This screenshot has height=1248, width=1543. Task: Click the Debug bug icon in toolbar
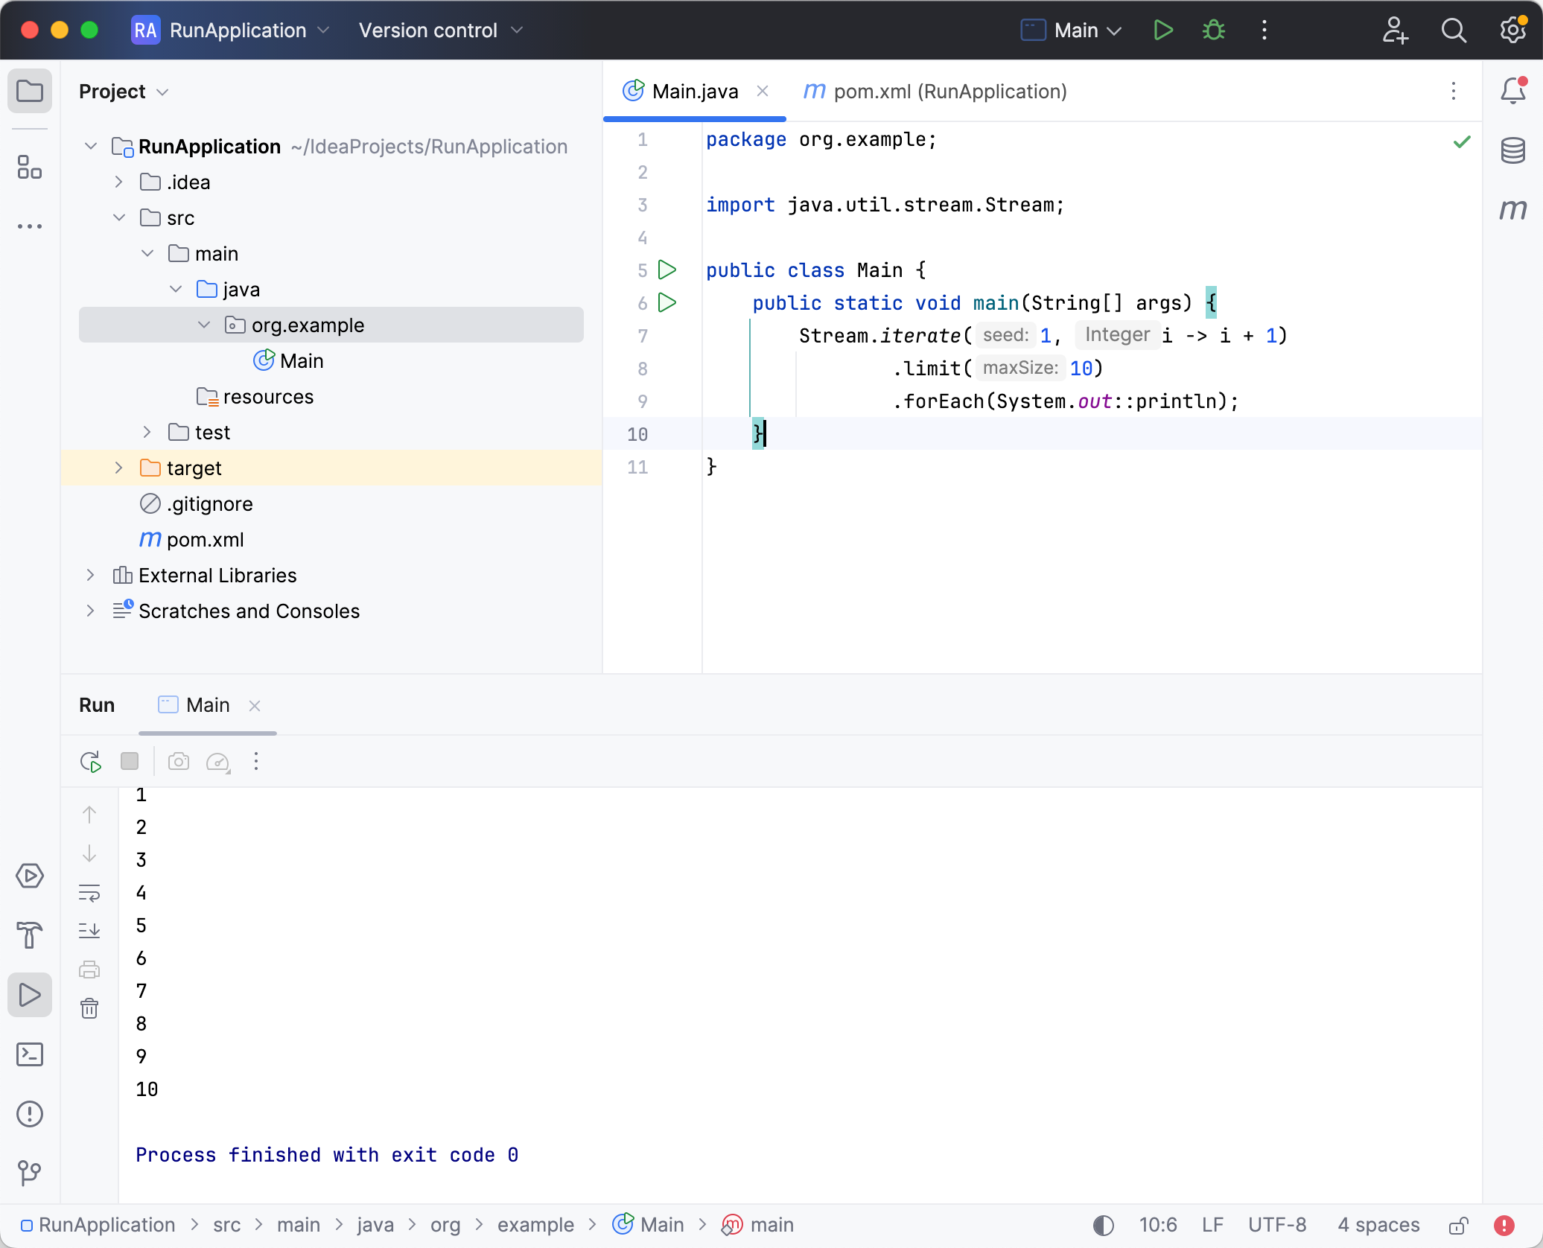[1214, 31]
